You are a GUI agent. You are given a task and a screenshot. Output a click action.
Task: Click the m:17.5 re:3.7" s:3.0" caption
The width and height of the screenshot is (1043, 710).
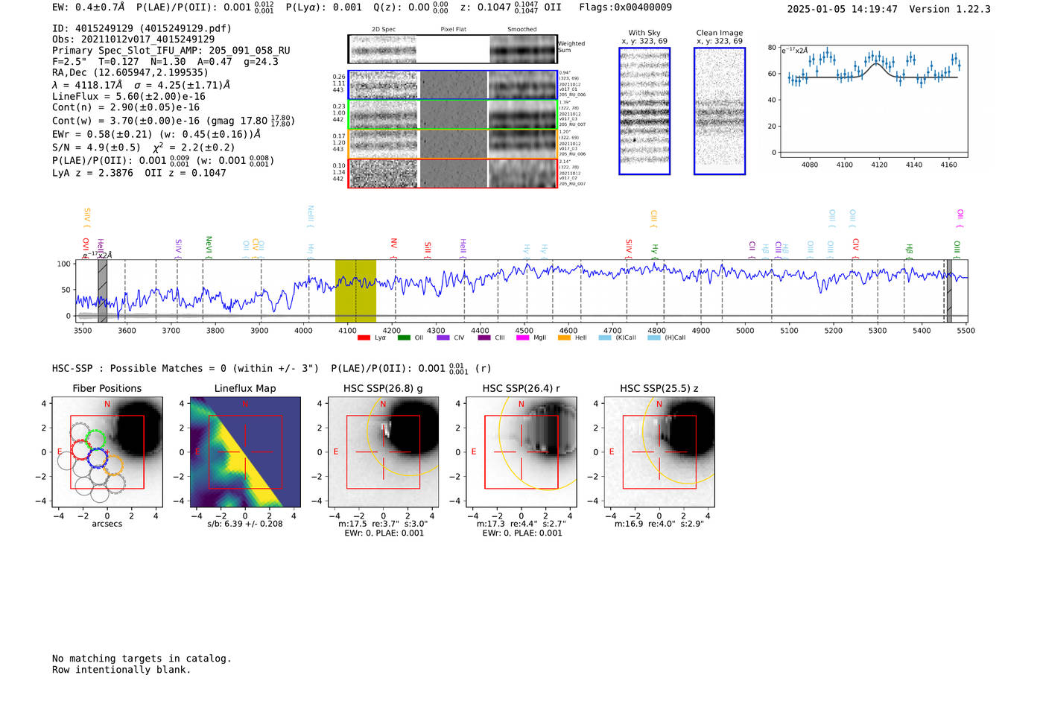383,524
